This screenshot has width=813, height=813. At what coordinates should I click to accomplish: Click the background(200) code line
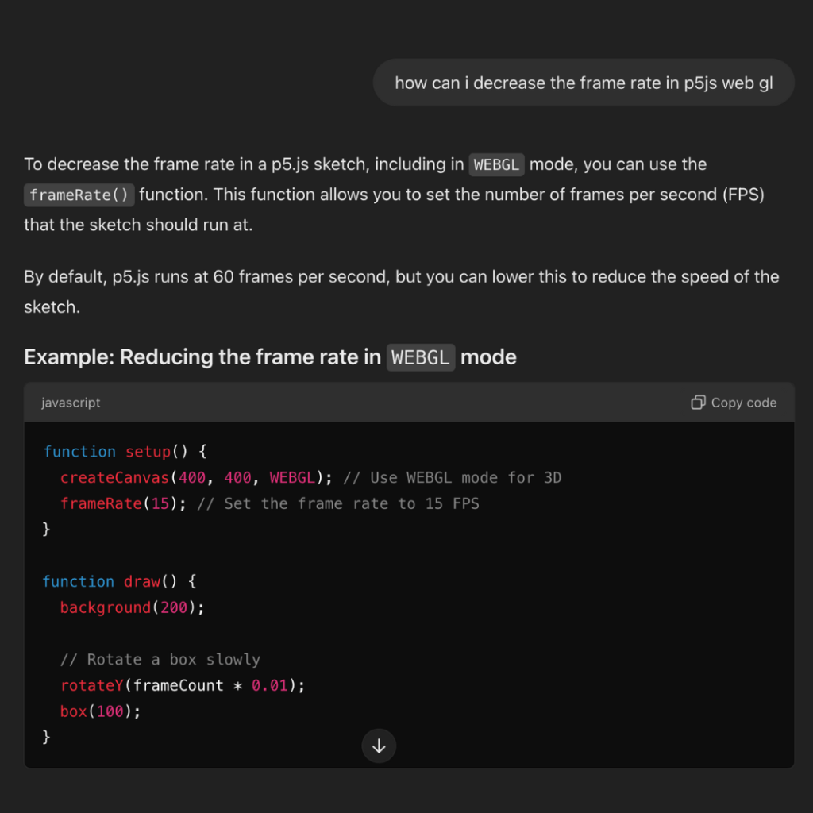coord(132,607)
